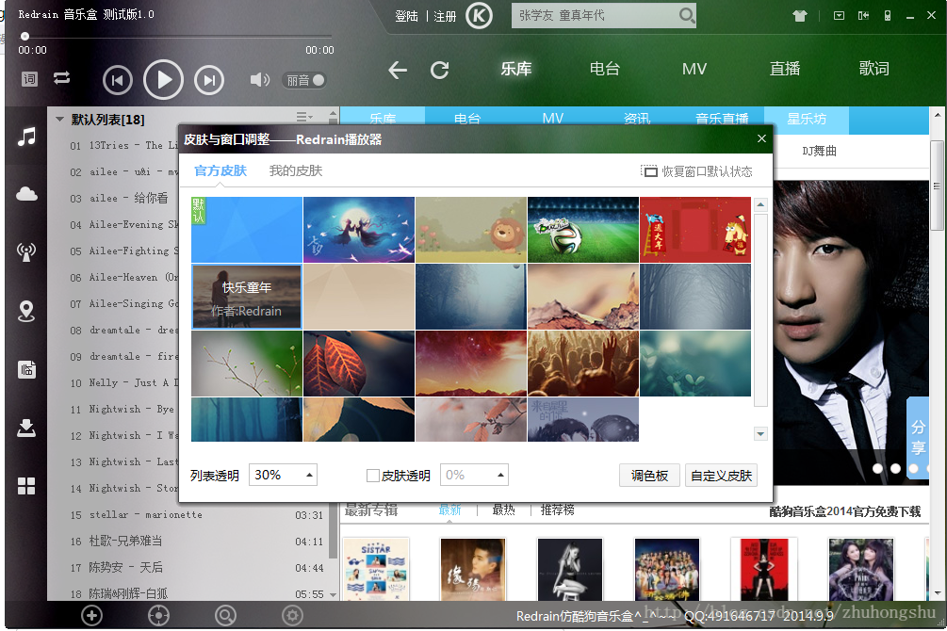Open the radio broadcast sidebar icon
This screenshot has height=631, width=947.
(26, 251)
